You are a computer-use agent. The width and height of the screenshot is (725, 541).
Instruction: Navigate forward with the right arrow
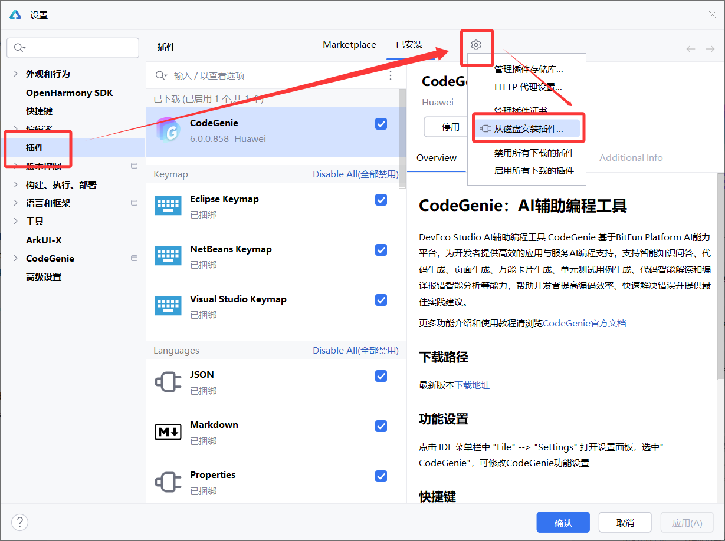(710, 49)
